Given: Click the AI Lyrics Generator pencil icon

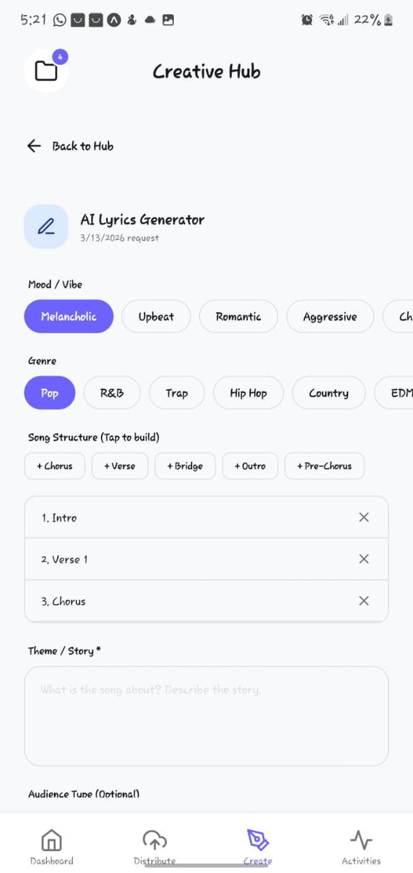Looking at the screenshot, I should coord(46,226).
